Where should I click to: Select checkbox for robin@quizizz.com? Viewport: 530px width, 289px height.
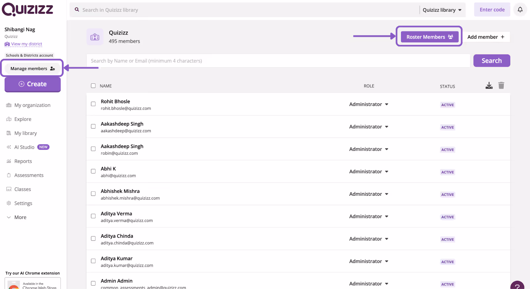93,149
